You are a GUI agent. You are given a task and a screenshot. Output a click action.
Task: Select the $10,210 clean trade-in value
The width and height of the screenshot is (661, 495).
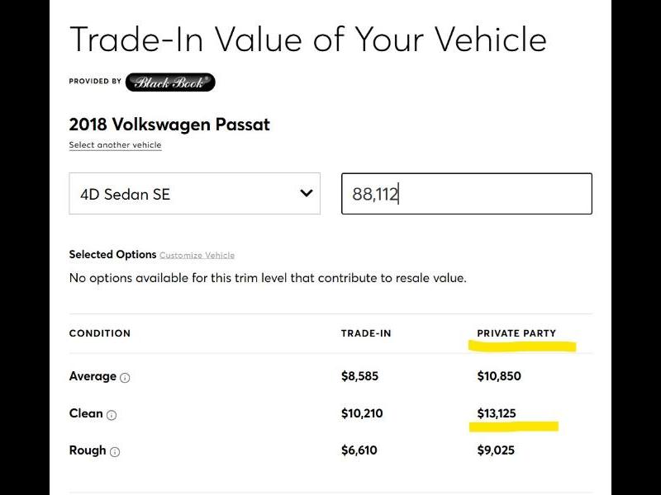363,413
